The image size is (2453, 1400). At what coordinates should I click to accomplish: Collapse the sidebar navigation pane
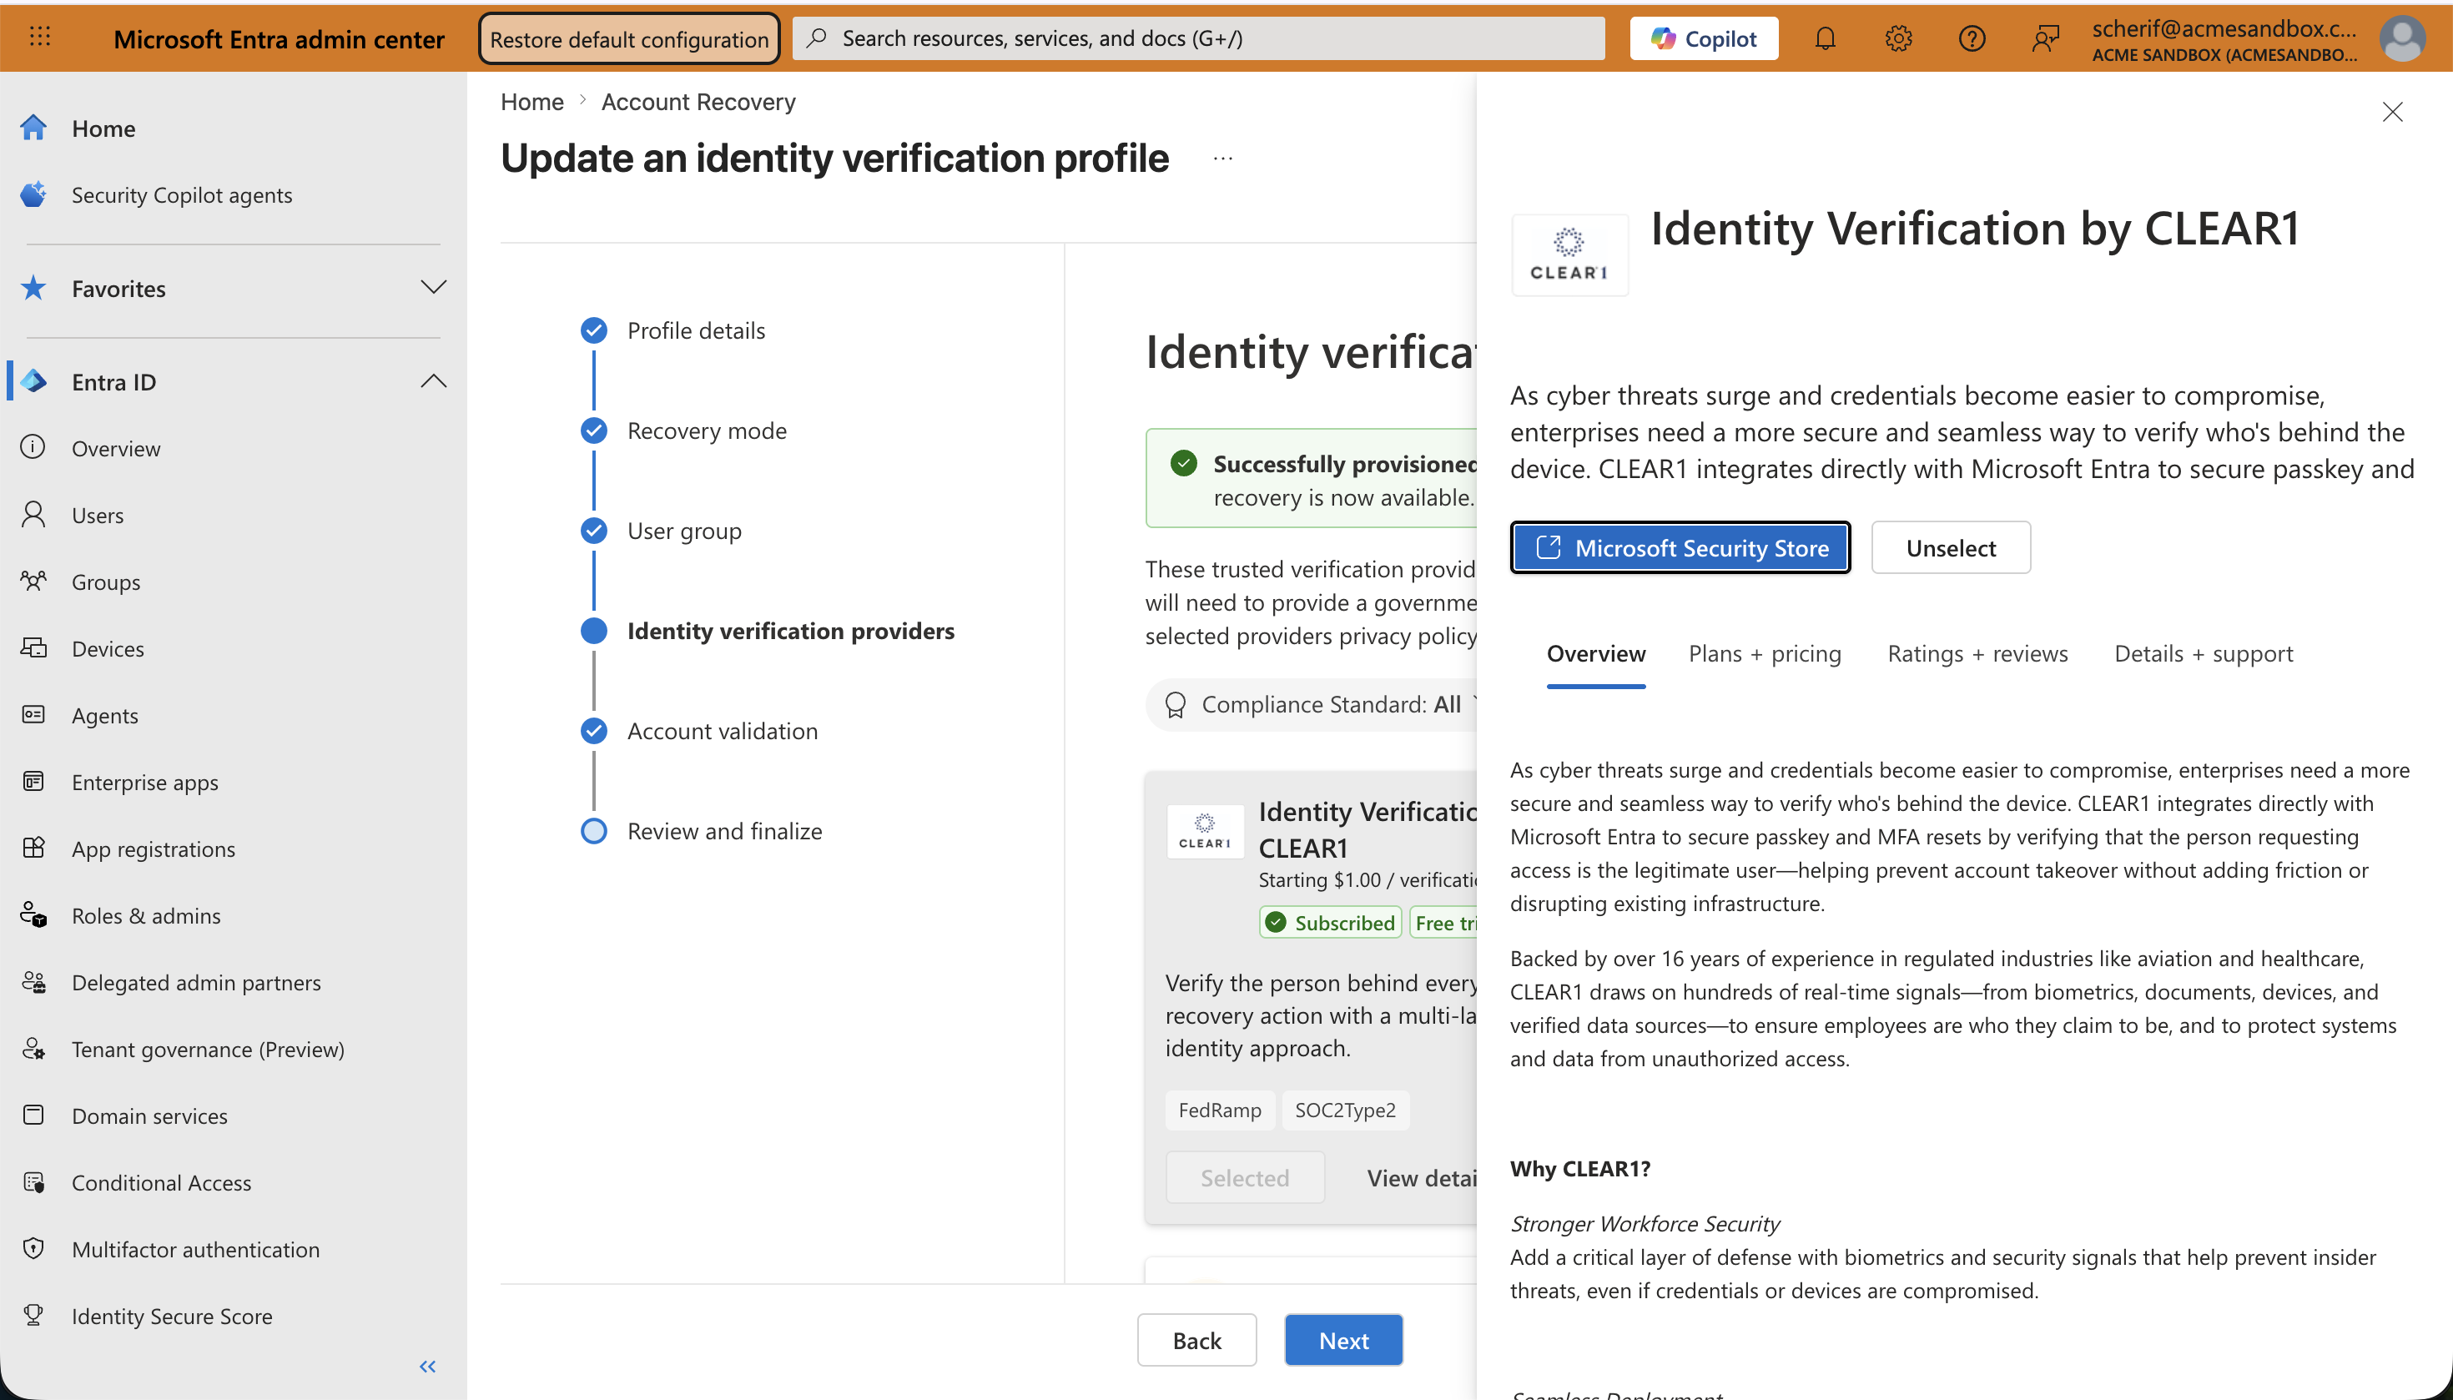click(428, 1367)
